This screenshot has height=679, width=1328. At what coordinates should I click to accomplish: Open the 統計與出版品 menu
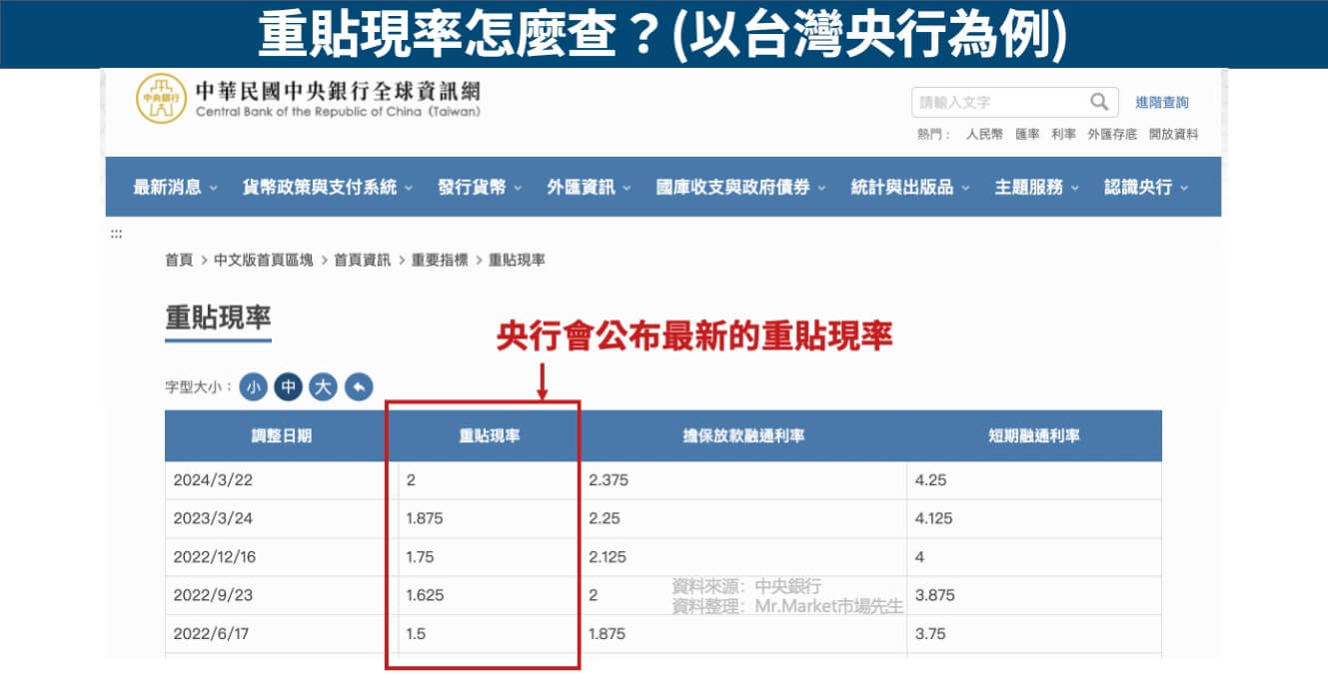pyautogui.click(x=910, y=187)
